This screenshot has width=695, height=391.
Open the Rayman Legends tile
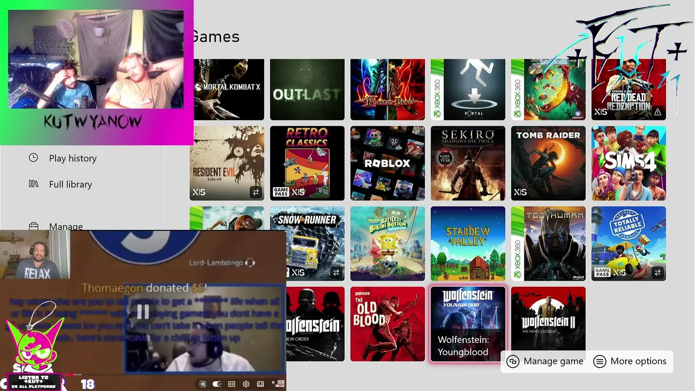point(548,90)
